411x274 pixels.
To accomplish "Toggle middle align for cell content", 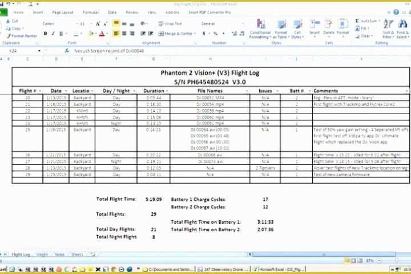I will [124, 24].
